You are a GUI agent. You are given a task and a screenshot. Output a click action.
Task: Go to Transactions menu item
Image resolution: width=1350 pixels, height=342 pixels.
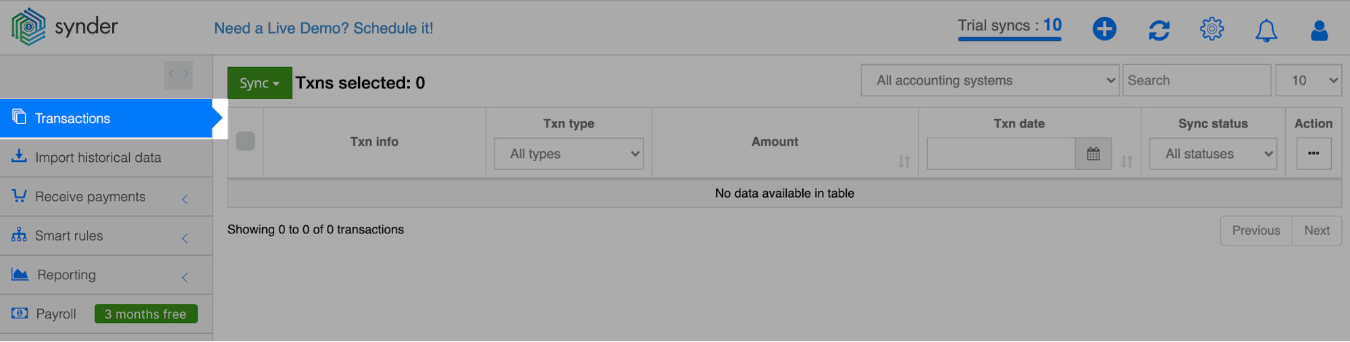tap(106, 119)
